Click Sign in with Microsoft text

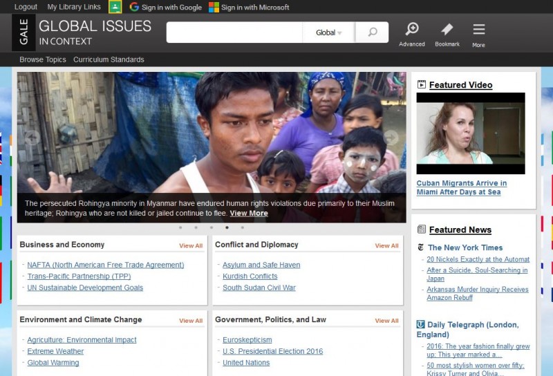255,7
